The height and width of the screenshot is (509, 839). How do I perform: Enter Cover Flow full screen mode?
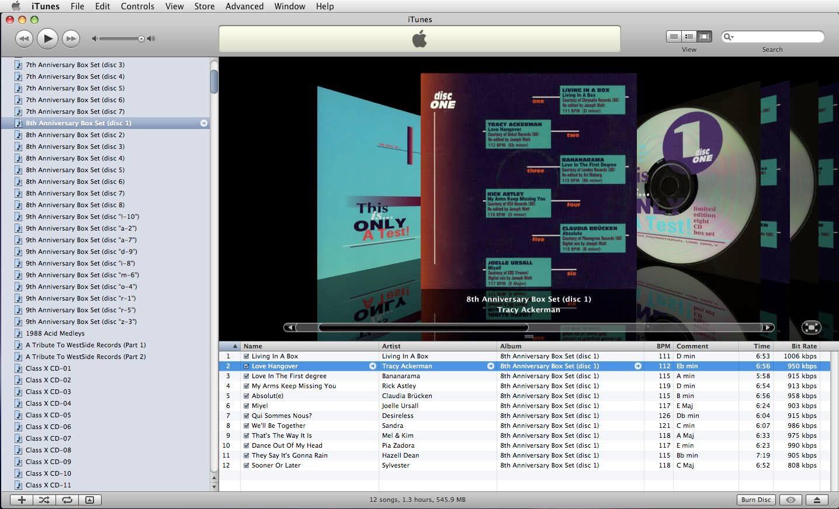pyautogui.click(x=811, y=327)
